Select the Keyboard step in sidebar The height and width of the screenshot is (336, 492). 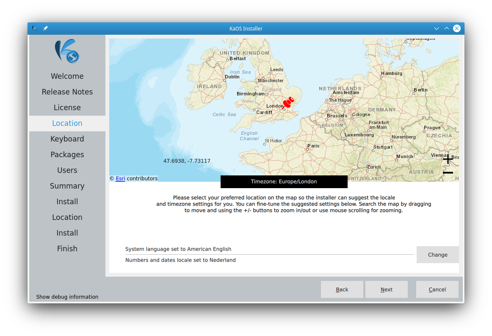[67, 139]
